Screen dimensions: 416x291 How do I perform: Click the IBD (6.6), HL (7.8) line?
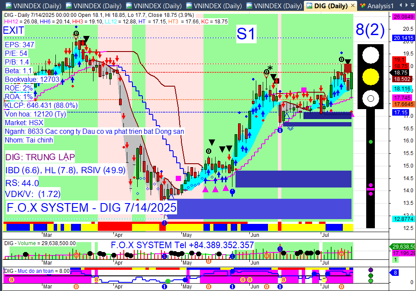pyautogui.click(x=65, y=170)
